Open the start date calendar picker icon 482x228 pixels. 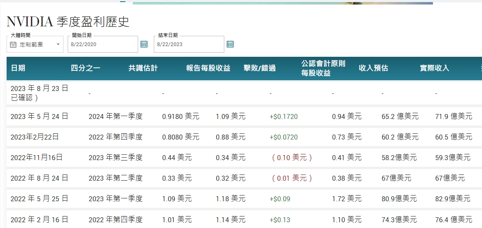(x=144, y=44)
